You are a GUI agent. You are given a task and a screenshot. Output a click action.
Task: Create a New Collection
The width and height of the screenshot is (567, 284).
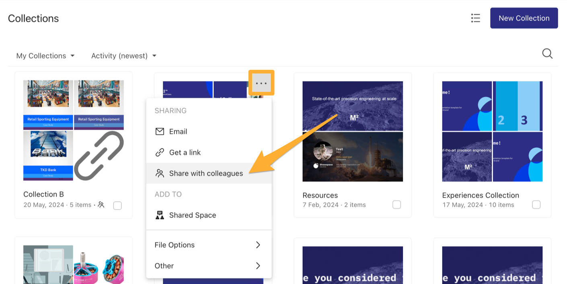524,18
